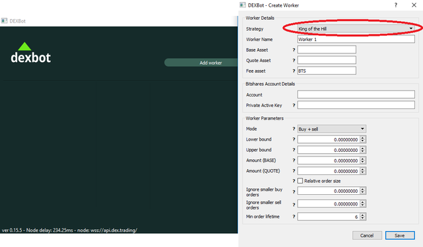Open the Strategy dropdown showing King of the Hill
Screen dimensions: 423x247
click(x=356, y=28)
